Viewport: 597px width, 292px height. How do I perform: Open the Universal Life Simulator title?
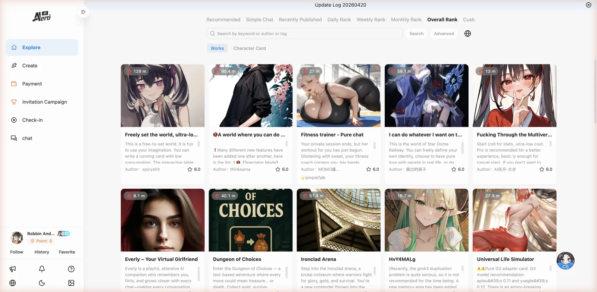[x=505, y=259]
